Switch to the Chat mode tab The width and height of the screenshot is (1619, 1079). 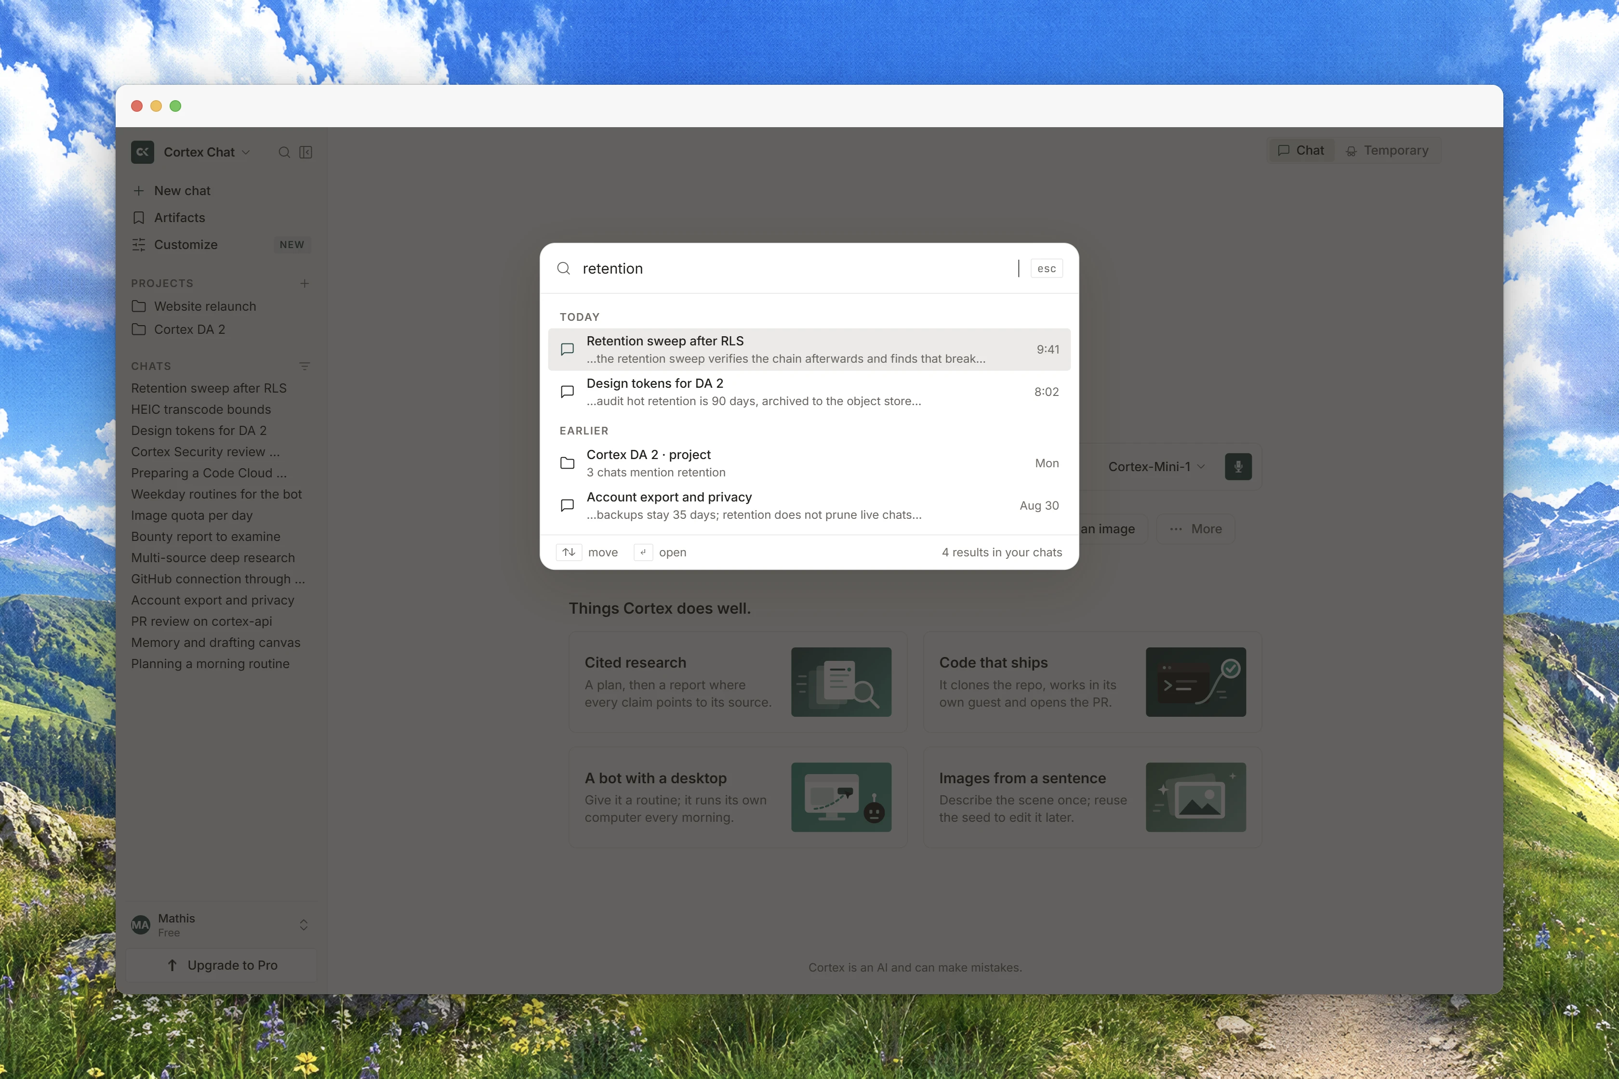click(1301, 151)
